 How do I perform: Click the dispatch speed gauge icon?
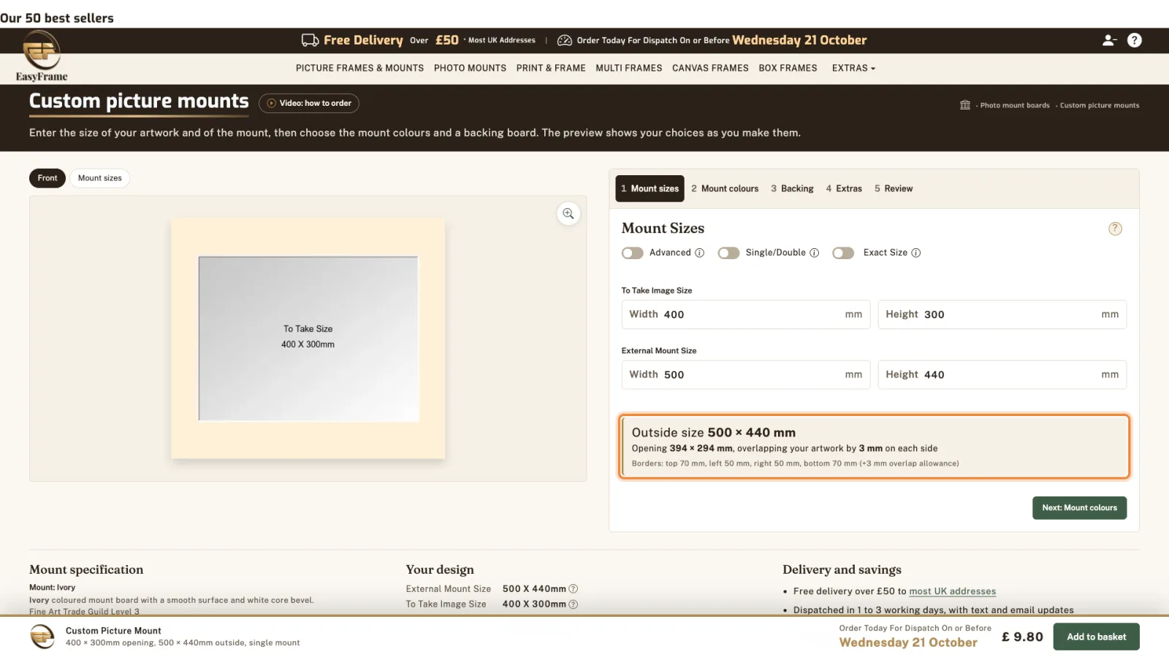point(564,40)
